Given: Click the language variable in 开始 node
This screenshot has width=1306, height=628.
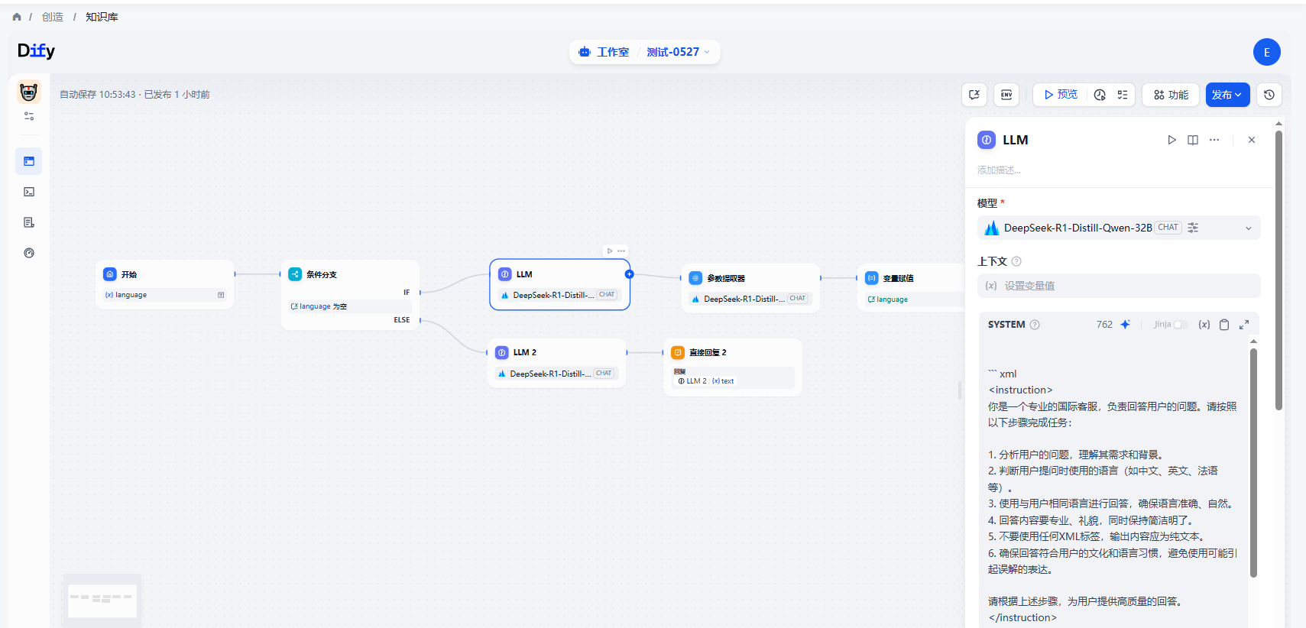Looking at the screenshot, I should 165,295.
